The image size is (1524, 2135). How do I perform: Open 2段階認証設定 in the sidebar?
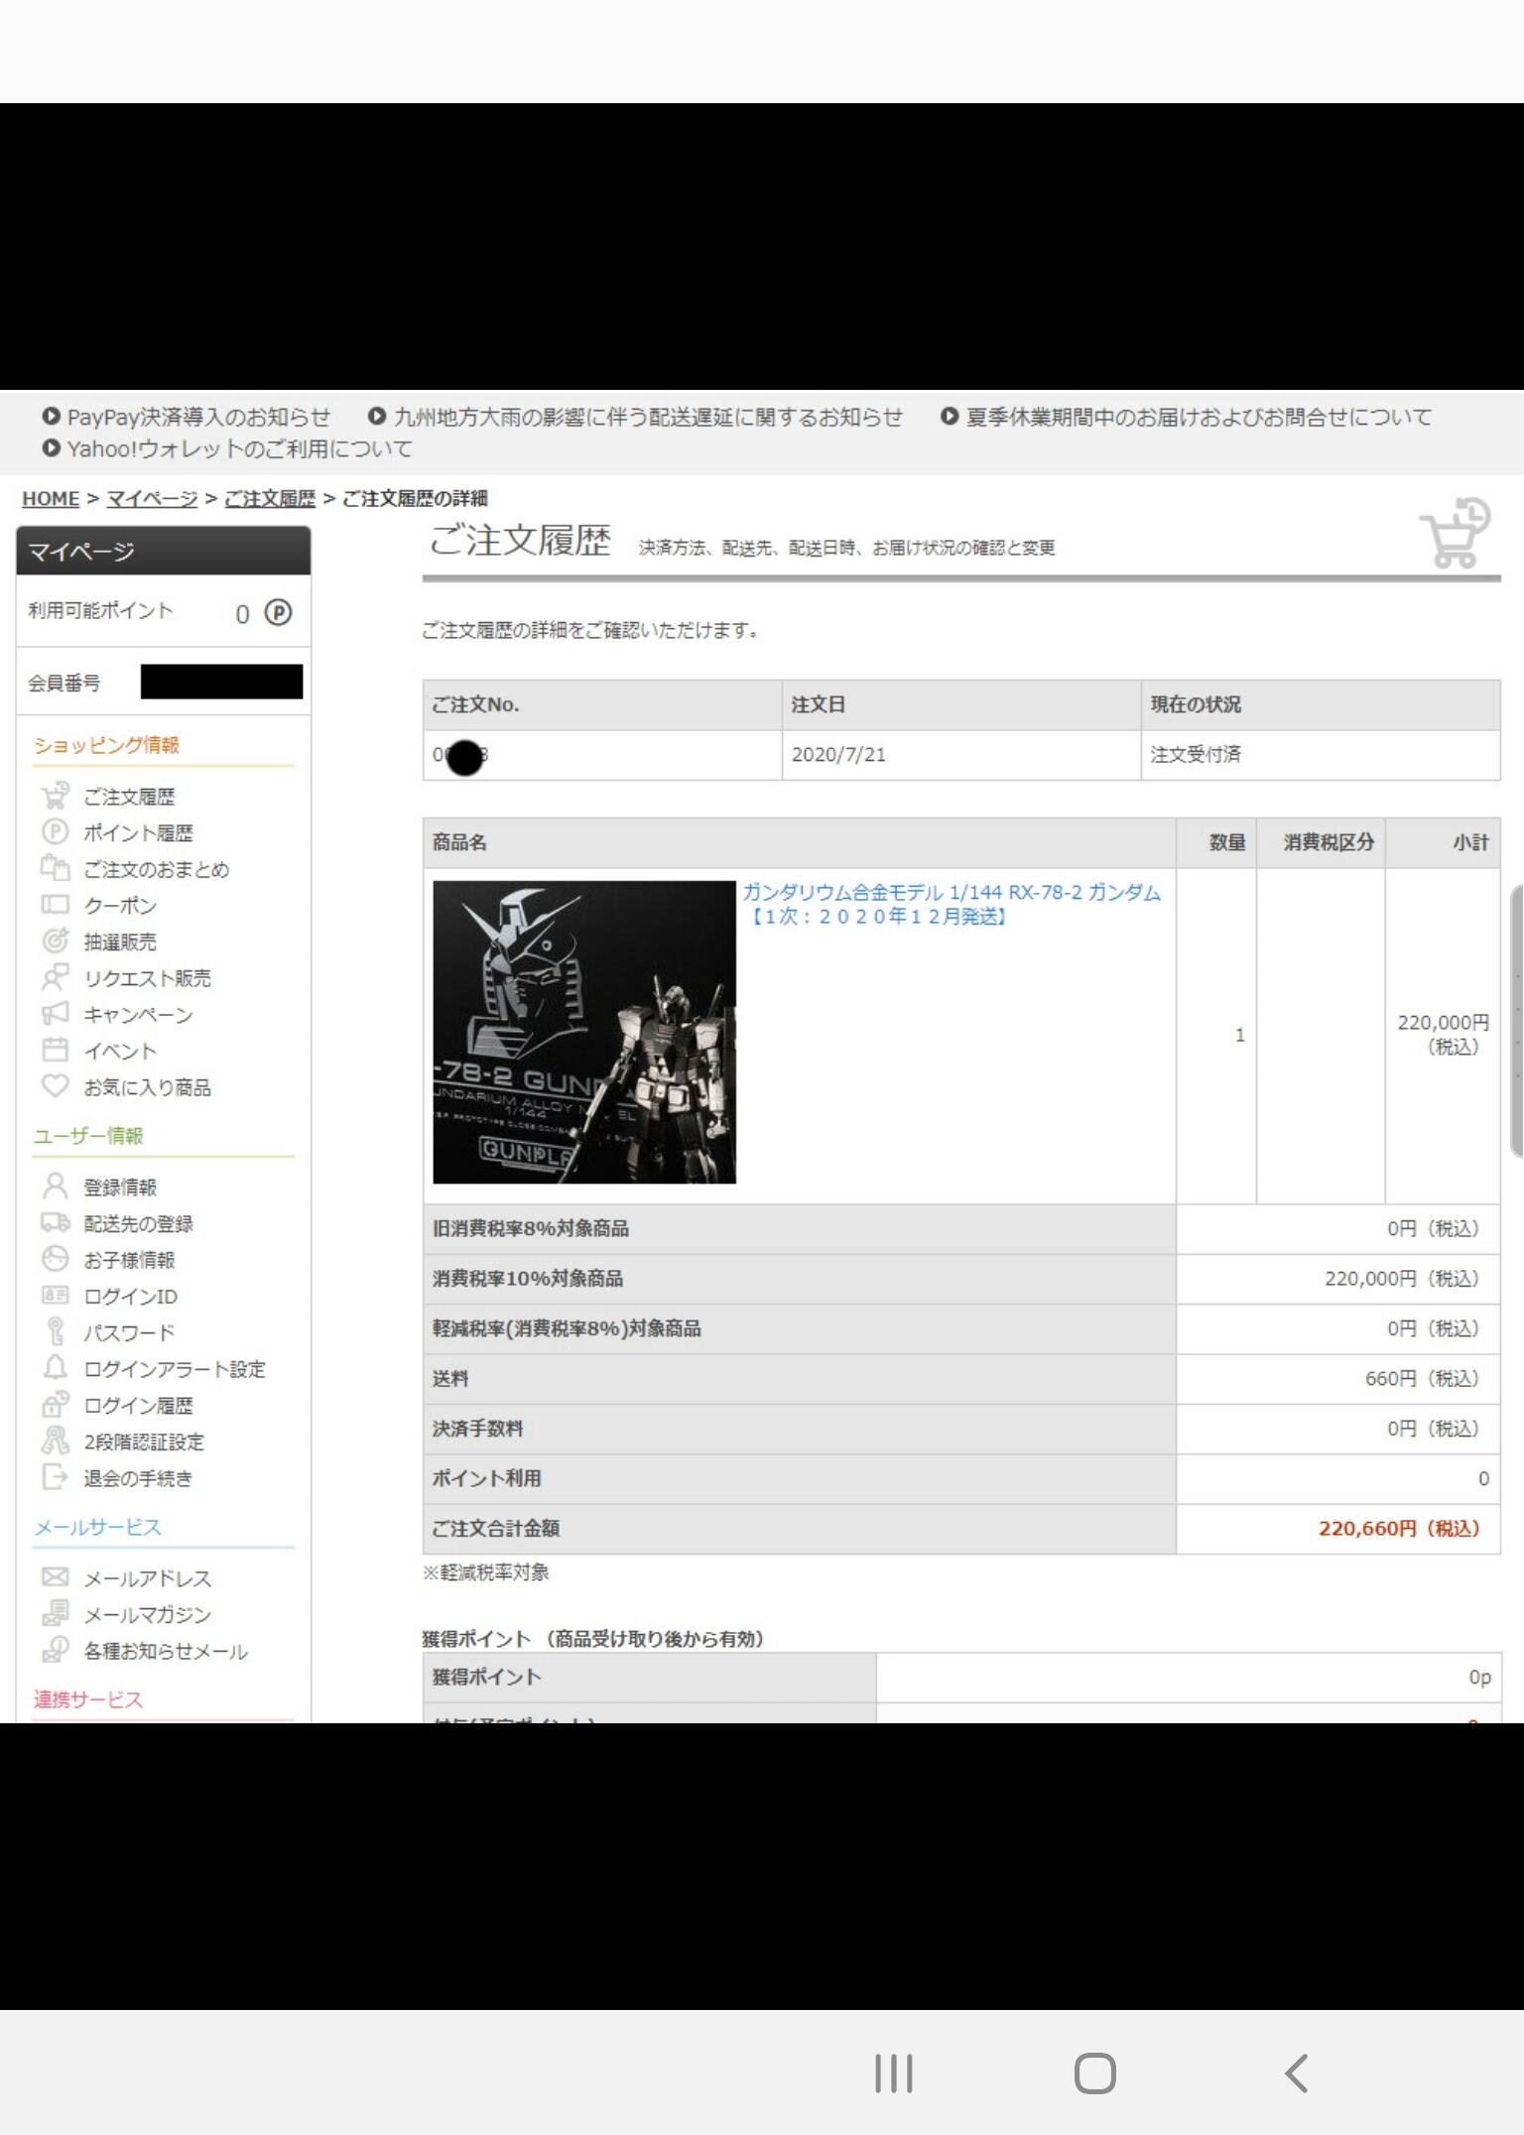144,1442
